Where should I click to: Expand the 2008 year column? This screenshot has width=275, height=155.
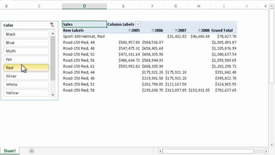(x=199, y=30)
